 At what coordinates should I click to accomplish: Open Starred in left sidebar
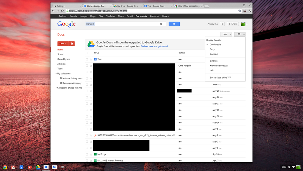coord(61,54)
